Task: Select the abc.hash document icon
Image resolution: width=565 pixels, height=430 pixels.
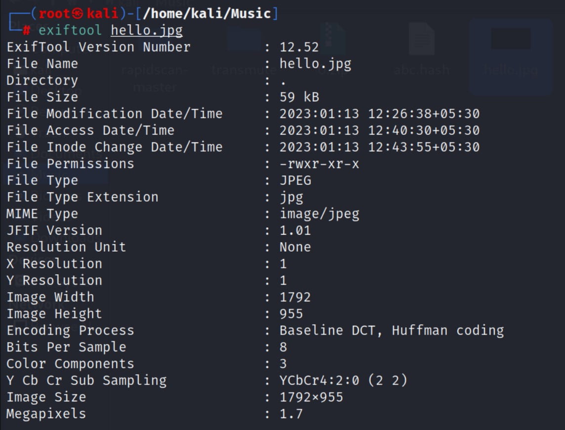Action: point(422,41)
